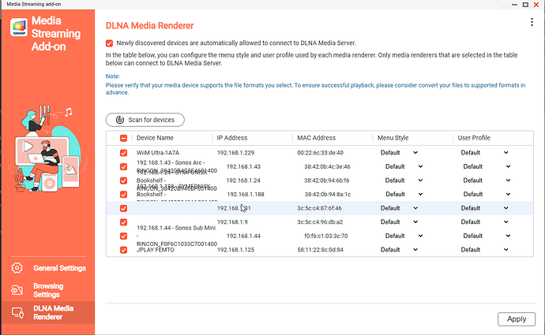The width and height of the screenshot is (545, 335).
Task: Uncheck the 192.168.1.43 Sonos Arc device
Action: coord(123,167)
